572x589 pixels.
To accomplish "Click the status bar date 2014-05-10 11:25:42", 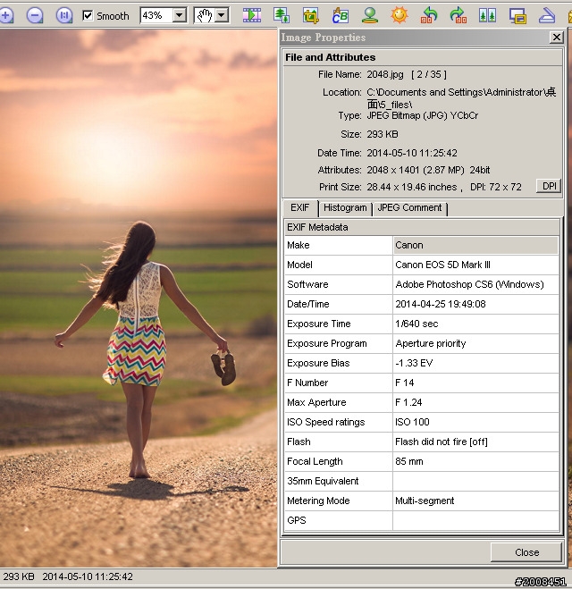I will coord(88,576).
